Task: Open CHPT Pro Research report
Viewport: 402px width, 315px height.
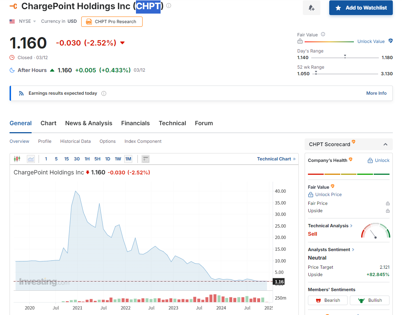Action: click(x=112, y=22)
